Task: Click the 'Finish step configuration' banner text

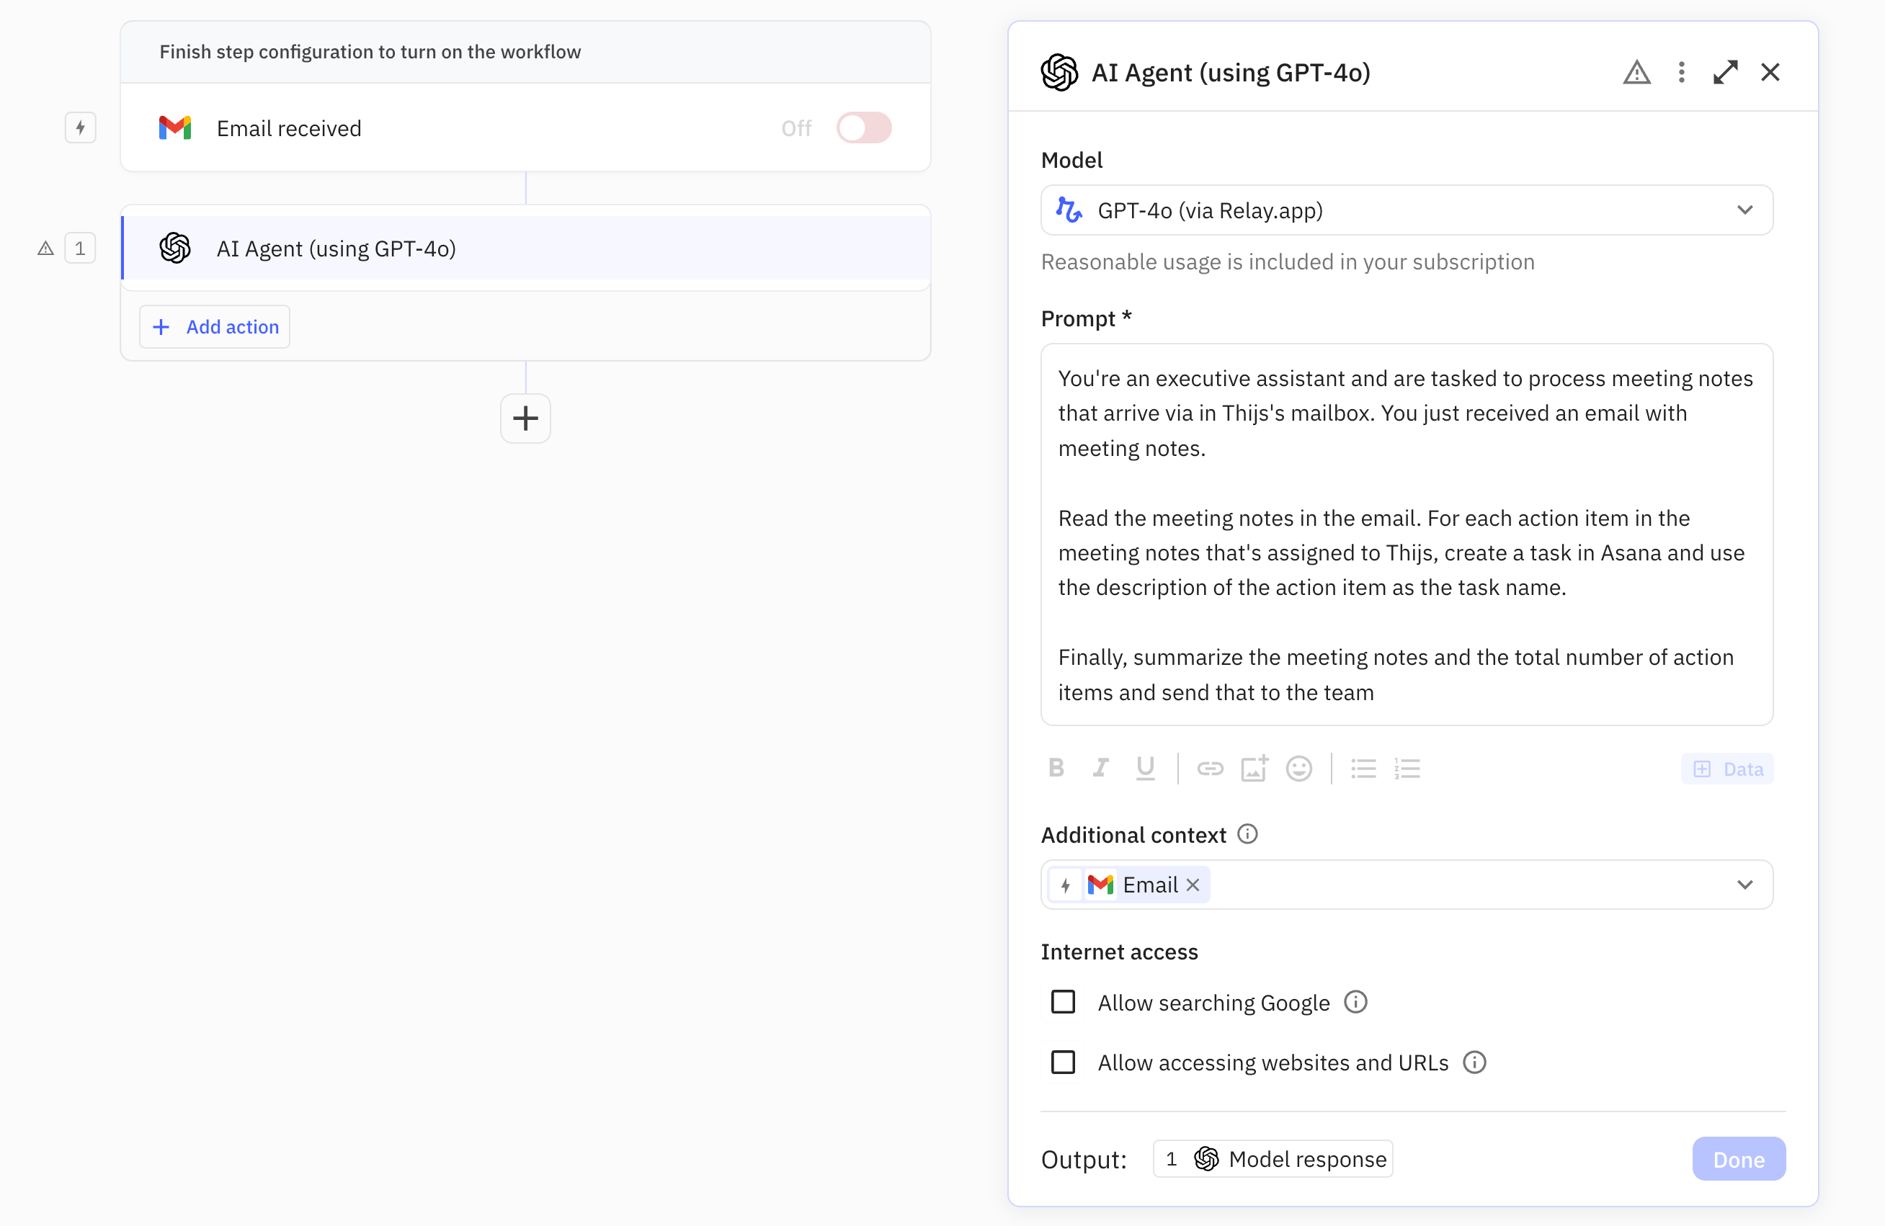Action: tap(370, 51)
